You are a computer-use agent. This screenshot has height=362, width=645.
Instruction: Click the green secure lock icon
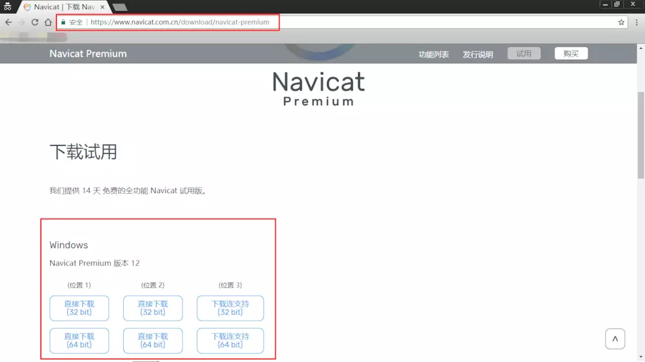click(x=63, y=22)
